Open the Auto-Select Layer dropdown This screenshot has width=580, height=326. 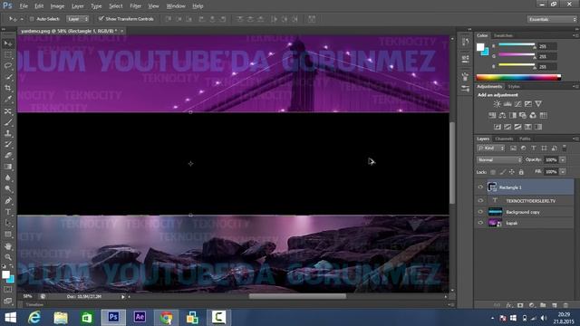[x=78, y=19]
